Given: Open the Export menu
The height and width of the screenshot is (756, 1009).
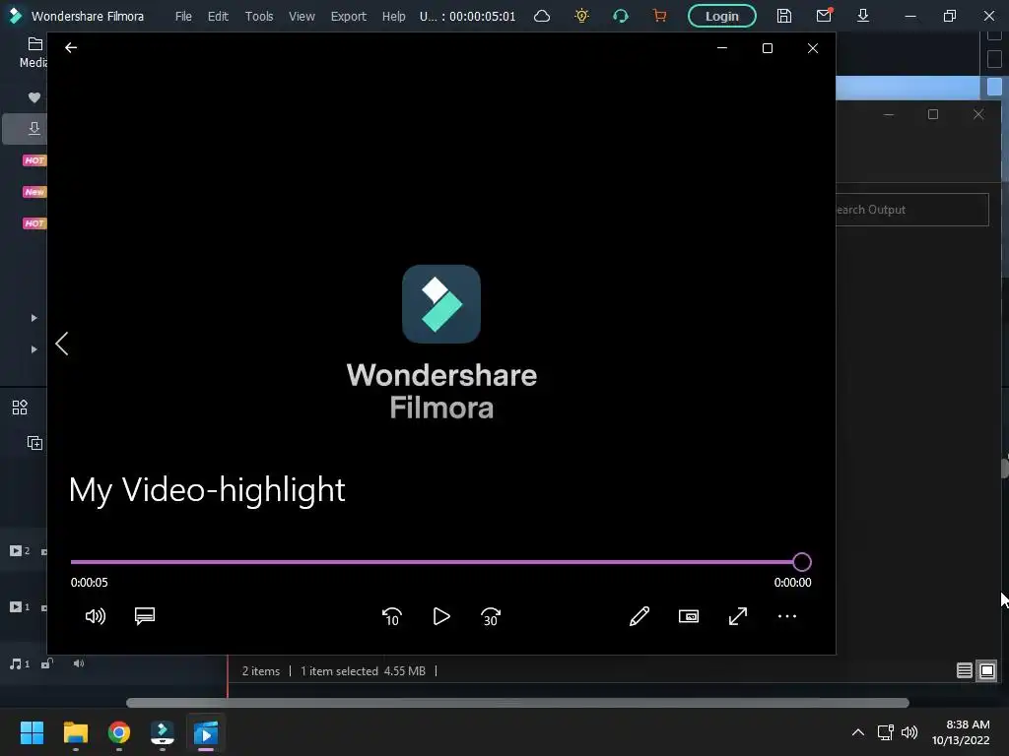Looking at the screenshot, I should click(348, 16).
